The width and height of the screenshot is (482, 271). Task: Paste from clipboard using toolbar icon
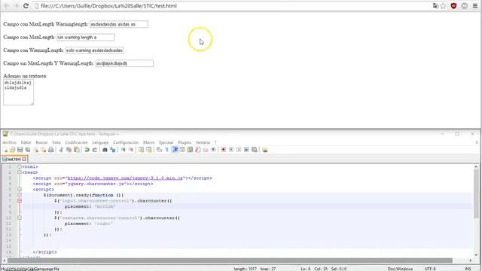tap(77, 150)
